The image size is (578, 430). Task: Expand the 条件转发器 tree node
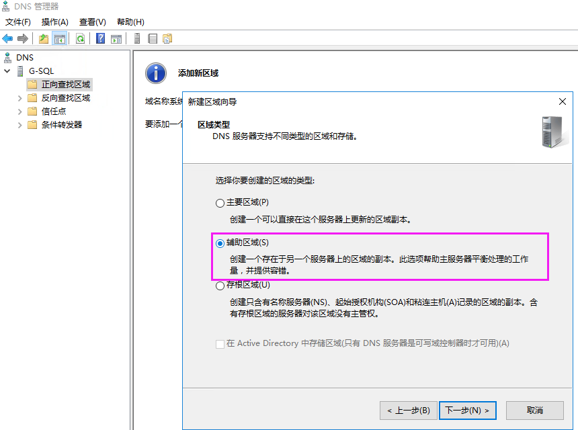(20, 125)
